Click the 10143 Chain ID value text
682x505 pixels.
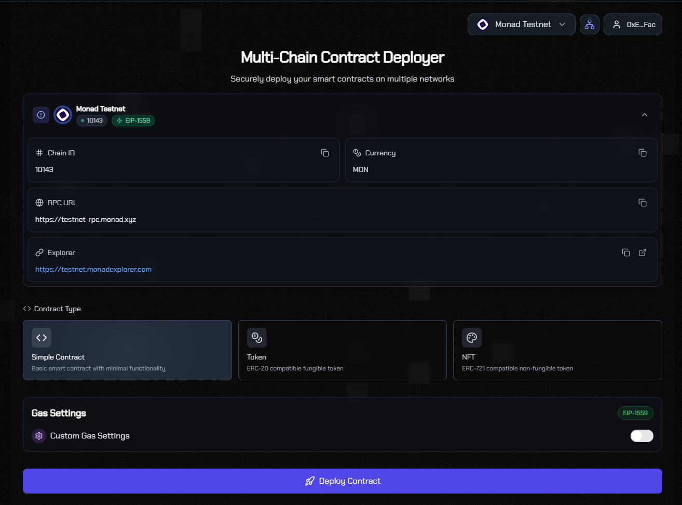pyautogui.click(x=44, y=169)
